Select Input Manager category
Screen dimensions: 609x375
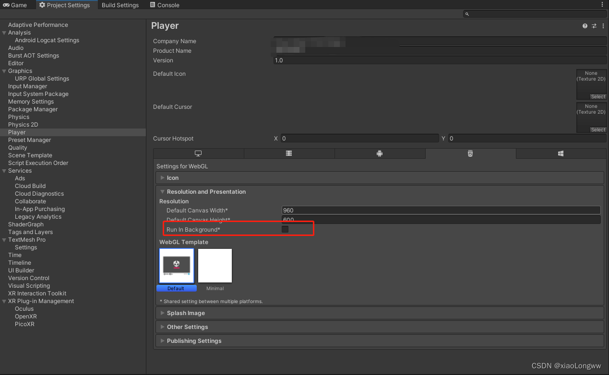(28, 86)
